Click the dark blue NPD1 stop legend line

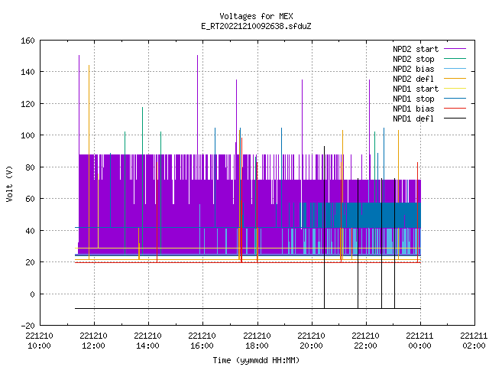tap(455, 99)
